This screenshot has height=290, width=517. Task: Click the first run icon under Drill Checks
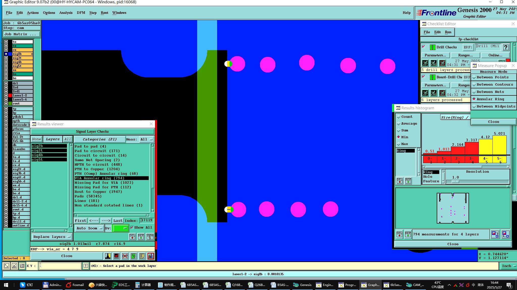coord(425,63)
